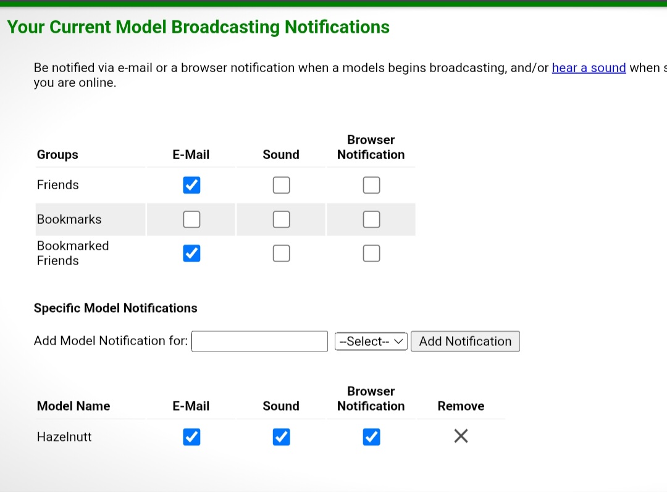Enable Sound notification for Friends
Screen dimensions: 667x492
pyautogui.click(x=281, y=185)
